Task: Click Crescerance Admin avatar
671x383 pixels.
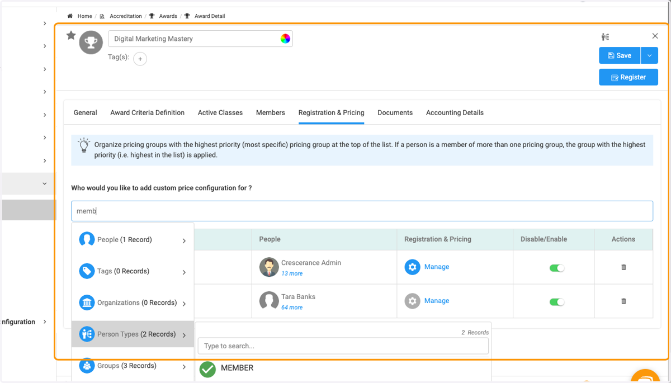Action: [269, 267]
